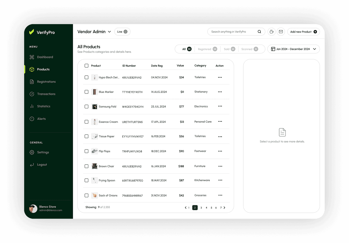
Task: Click the search magnifier icon
Action: (x=259, y=32)
